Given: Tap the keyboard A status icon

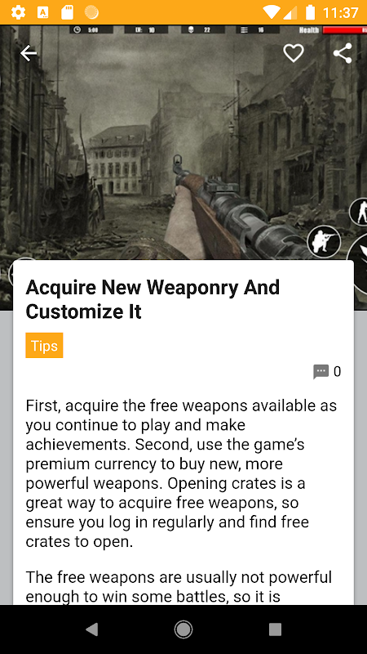Looking at the screenshot, I should click(43, 12).
